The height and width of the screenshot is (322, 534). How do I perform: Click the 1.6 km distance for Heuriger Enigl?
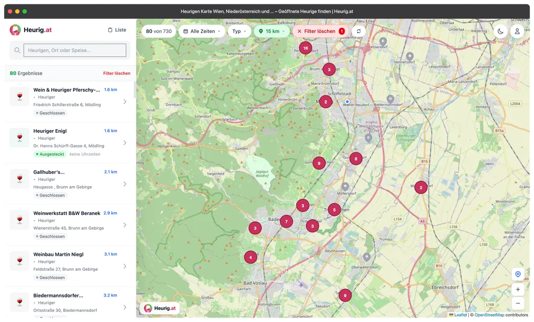111,131
